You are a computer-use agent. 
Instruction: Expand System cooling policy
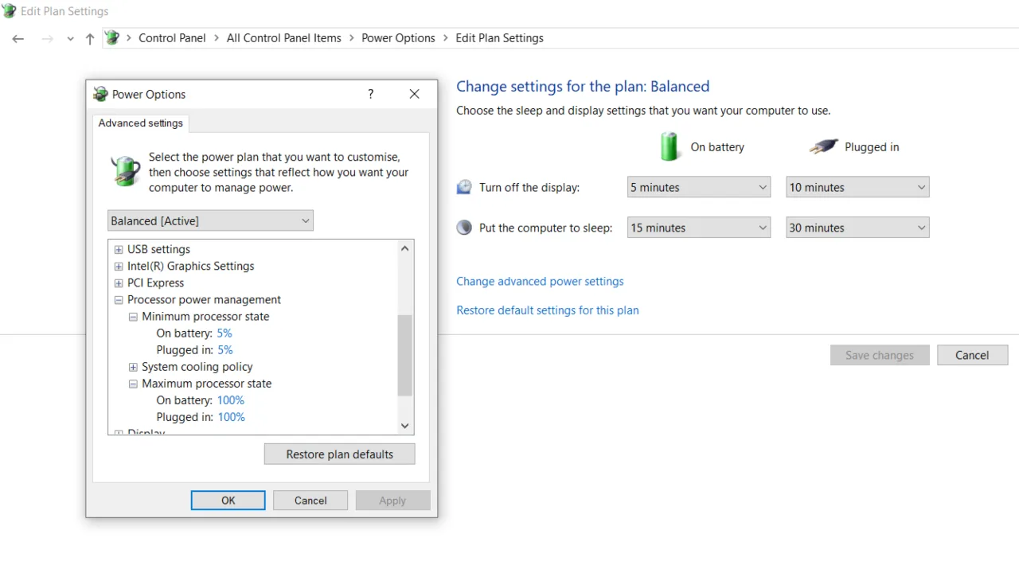(133, 367)
